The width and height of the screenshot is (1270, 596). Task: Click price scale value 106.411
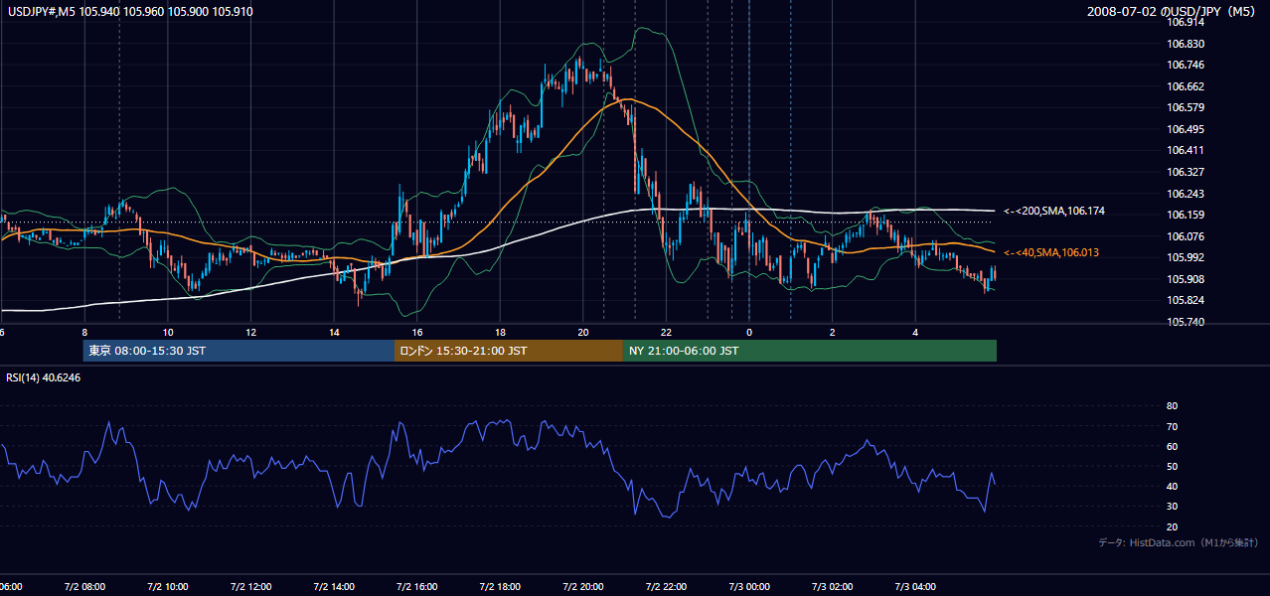(x=1186, y=151)
